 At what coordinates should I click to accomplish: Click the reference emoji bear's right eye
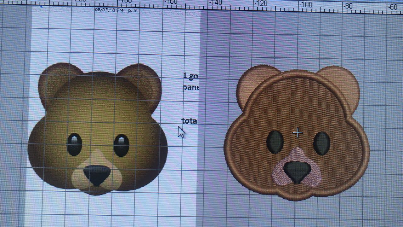point(121,145)
